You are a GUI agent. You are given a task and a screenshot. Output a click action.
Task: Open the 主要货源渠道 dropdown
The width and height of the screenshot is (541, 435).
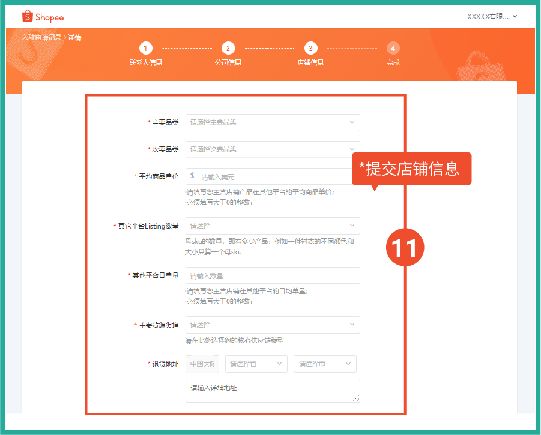(x=273, y=325)
